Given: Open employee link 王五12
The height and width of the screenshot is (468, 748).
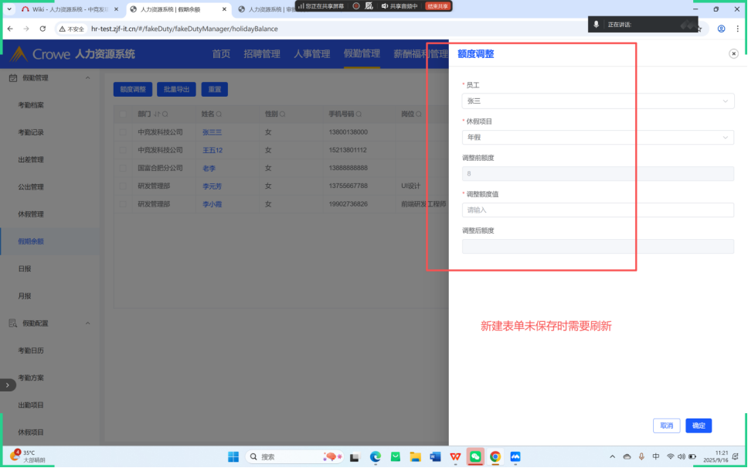Looking at the screenshot, I should [x=212, y=150].
